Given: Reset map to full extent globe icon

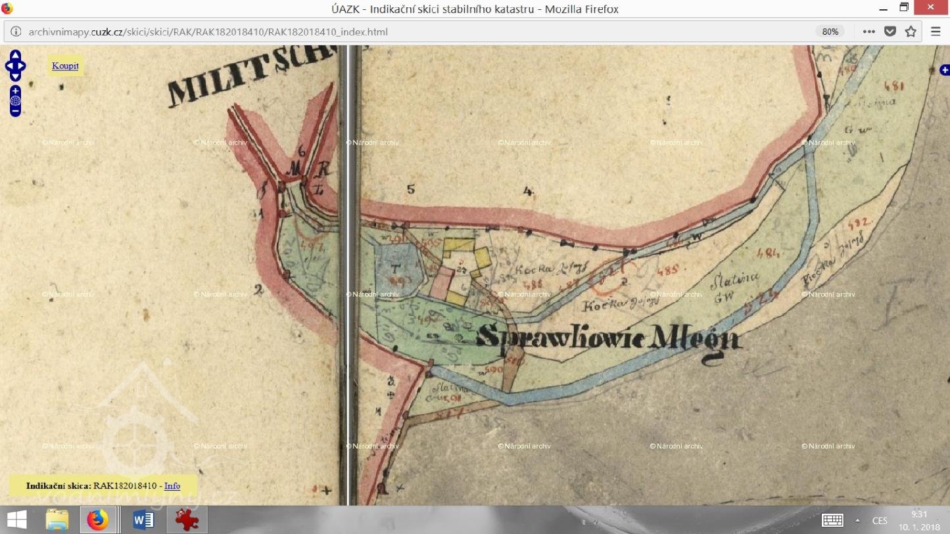Looking at the screenshot, I should point(15,101).
